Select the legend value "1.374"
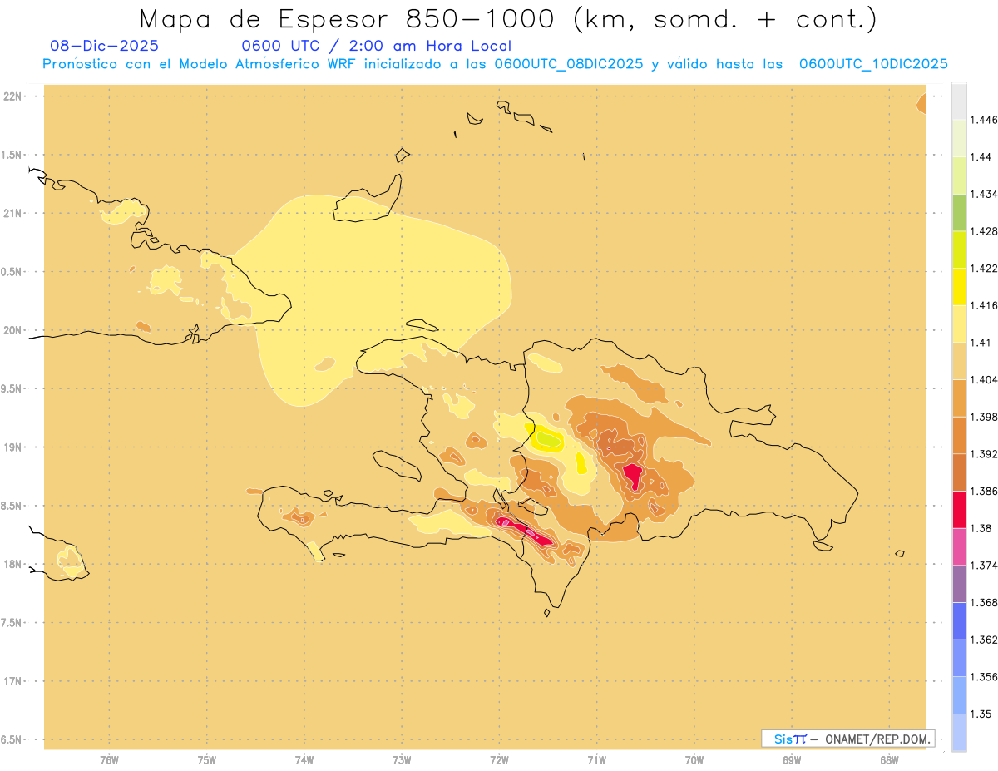The width and height of the screenshot is (998, 771). click(985, 566)
